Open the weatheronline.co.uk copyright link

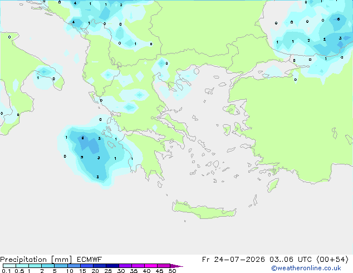306,268
